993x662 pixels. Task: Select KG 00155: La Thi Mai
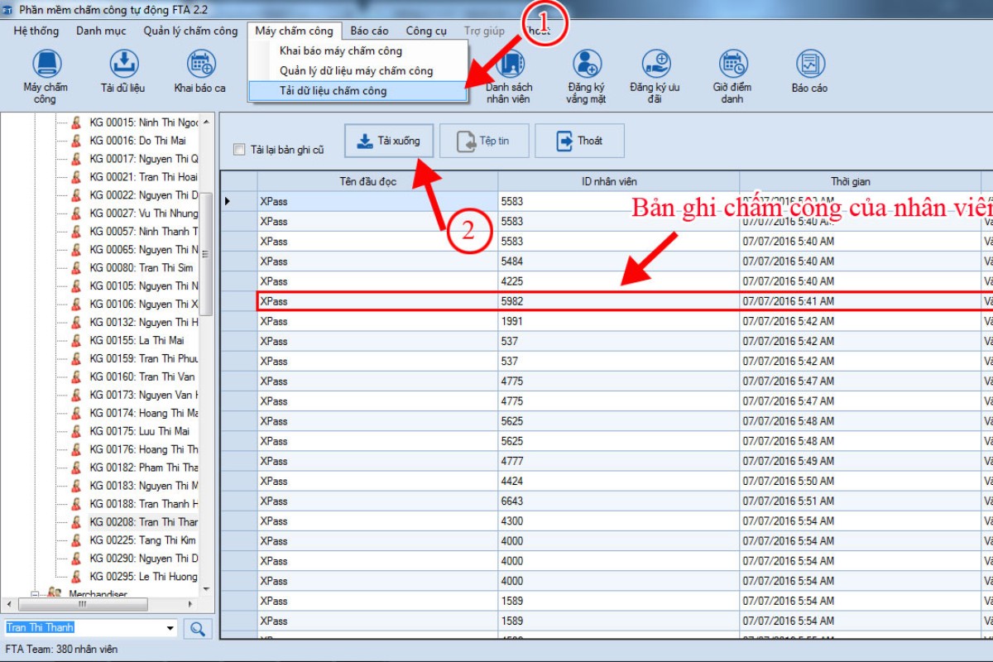(137, 340)
